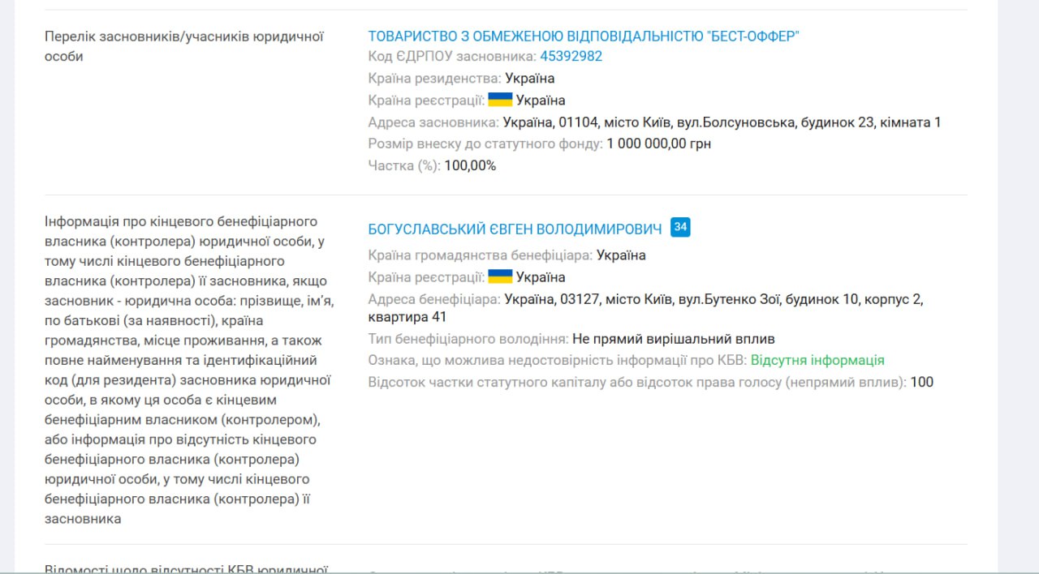
Task: Click "Країна резиденства" value Україна
Action: (529, 79)
